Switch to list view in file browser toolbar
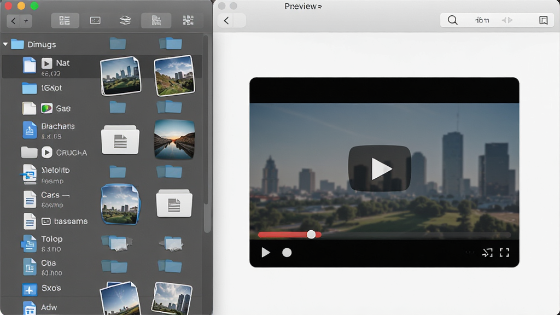This screenshot has height=315, width=560. [x=65, y=20]
